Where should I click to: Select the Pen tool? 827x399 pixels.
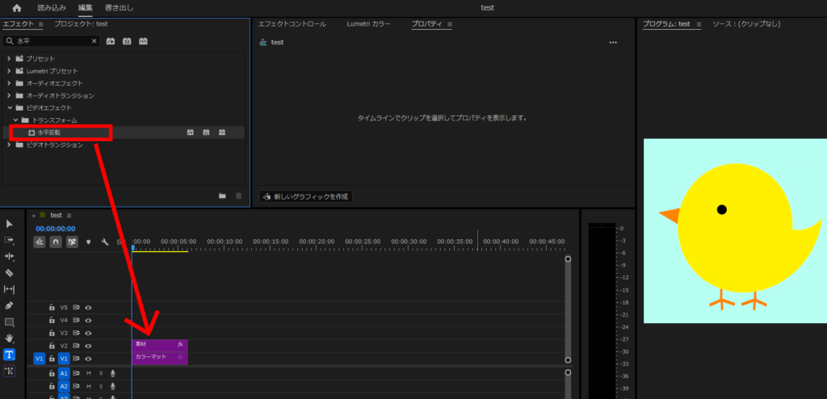(9, 306)
